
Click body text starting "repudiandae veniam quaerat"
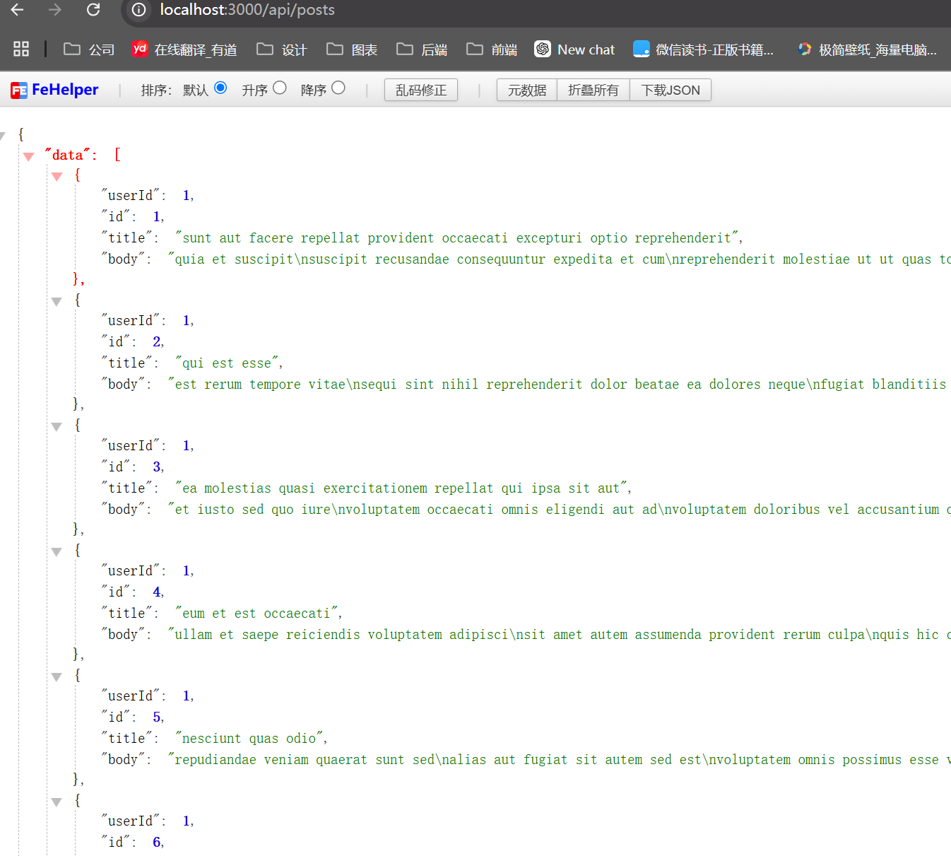click(x=560, y=760)
